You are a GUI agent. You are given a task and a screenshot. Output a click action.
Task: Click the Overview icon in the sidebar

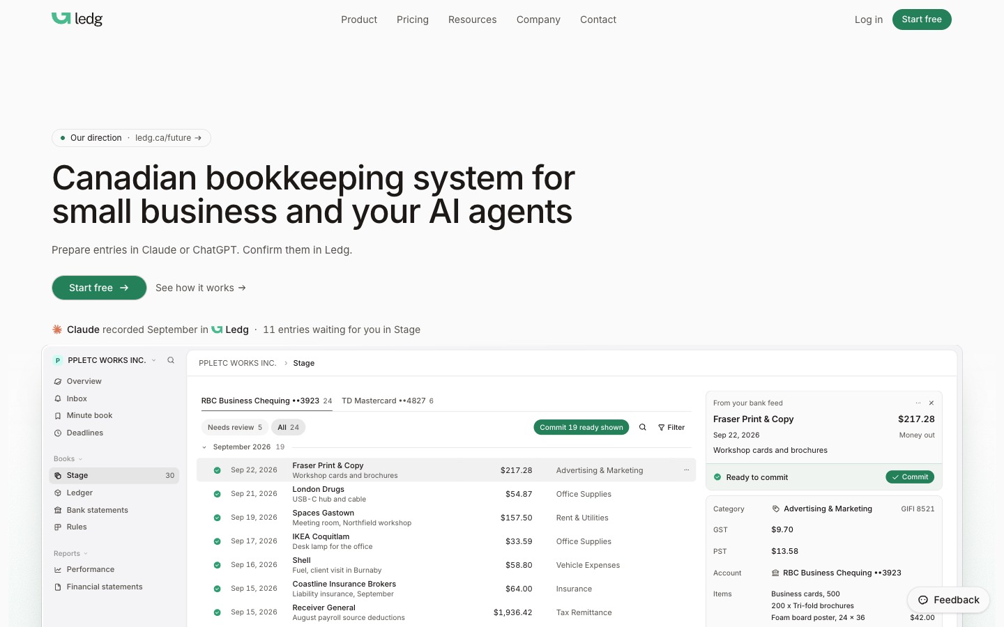(x=58, y=382)
